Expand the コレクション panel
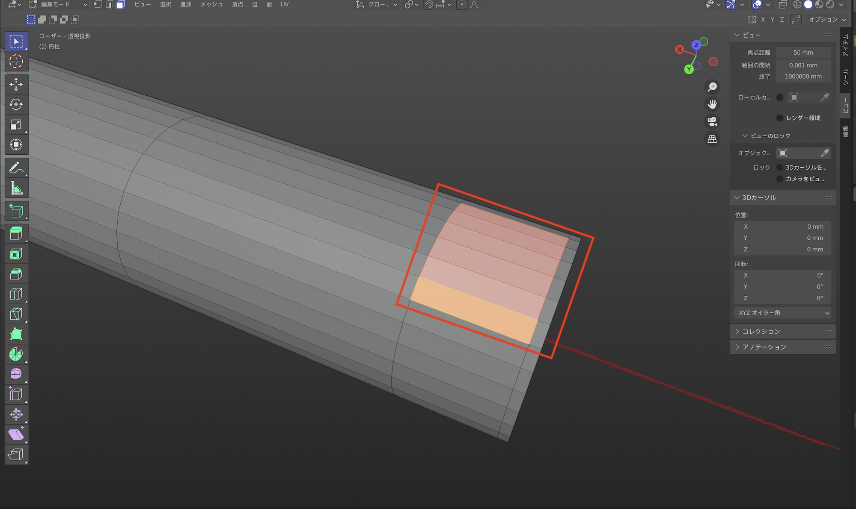This screenshot has width=856, height=509. (761, 332)
